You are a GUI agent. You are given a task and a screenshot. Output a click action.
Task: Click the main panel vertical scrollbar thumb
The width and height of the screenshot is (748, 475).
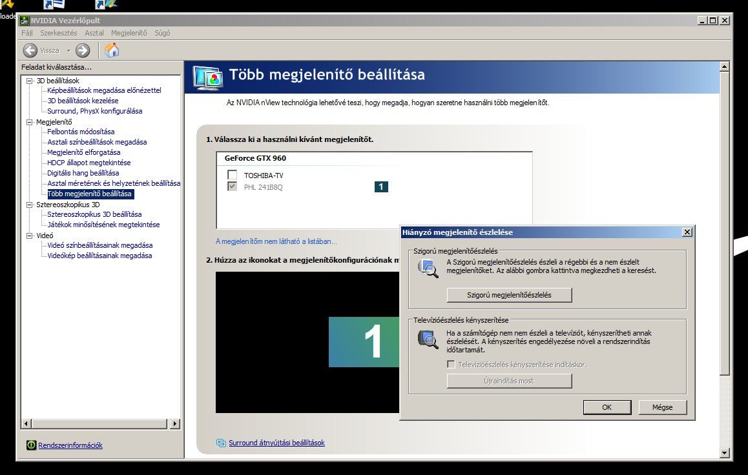(725, 223)
